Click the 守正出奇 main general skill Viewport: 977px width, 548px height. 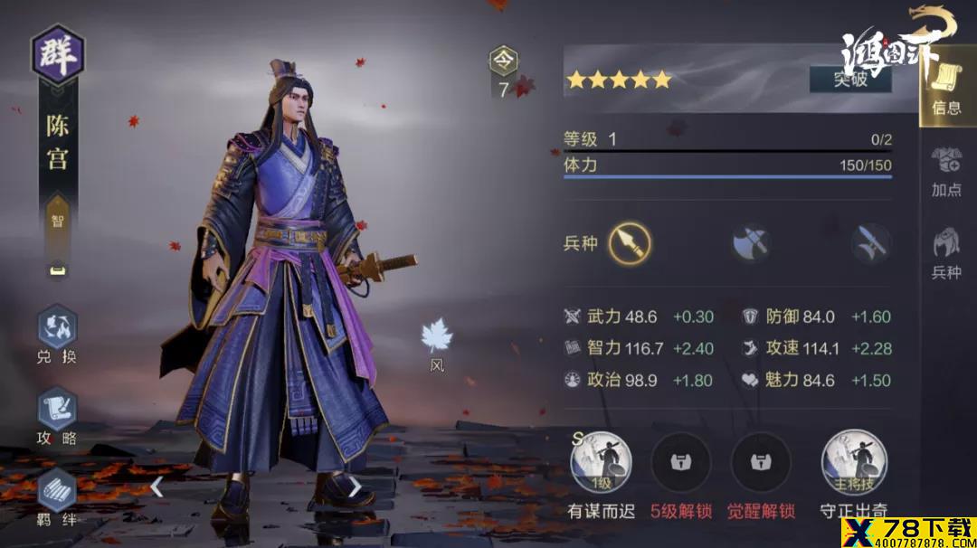coord(854,461)
